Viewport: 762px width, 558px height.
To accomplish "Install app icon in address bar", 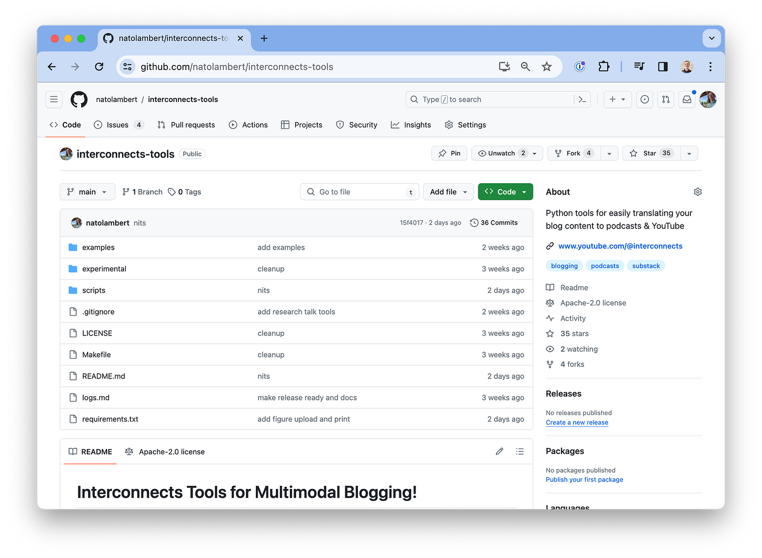I will (x=505, y=66).
